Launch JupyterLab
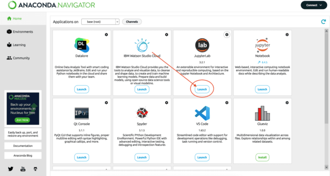Screen dimensions: 330x176 click(202, 89)
